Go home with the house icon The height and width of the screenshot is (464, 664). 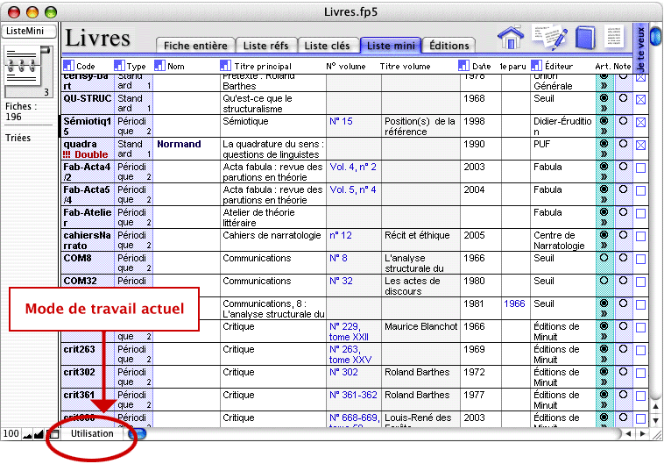[511, 38]
